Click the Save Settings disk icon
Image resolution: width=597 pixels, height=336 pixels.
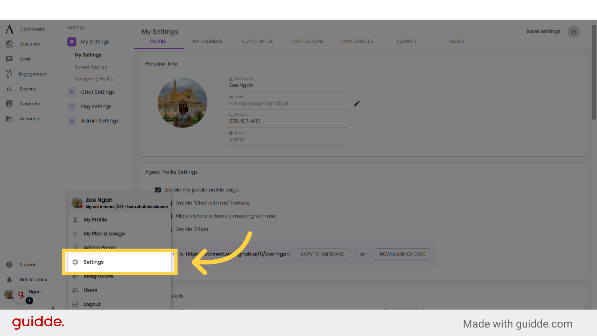pos(574,32)
